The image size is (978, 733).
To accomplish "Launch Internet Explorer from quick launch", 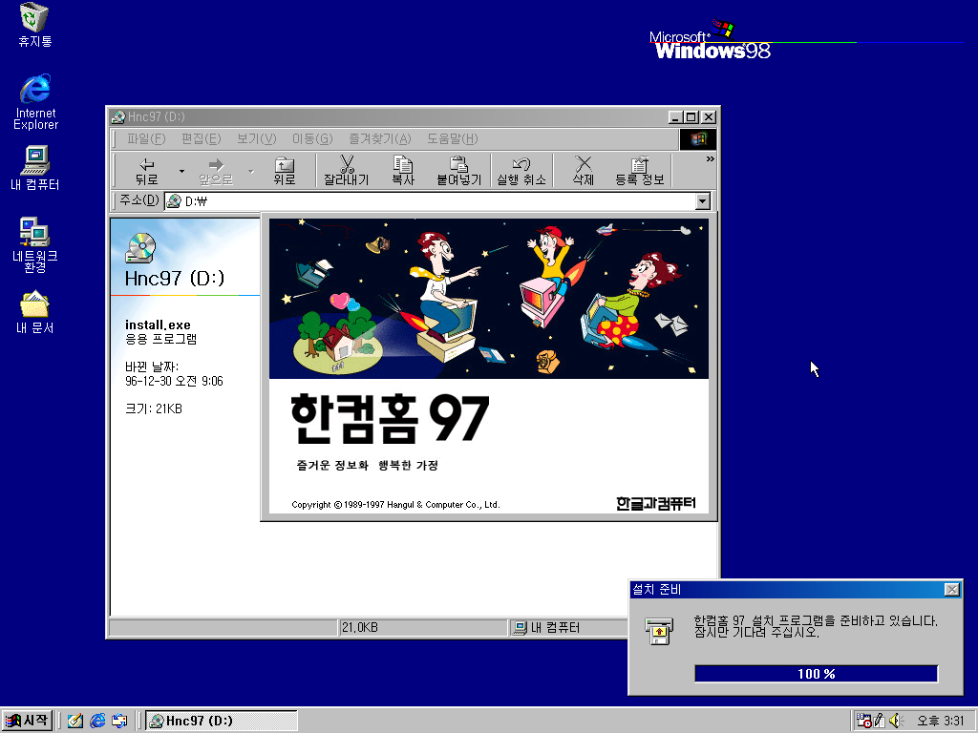I will coord(98,721).
